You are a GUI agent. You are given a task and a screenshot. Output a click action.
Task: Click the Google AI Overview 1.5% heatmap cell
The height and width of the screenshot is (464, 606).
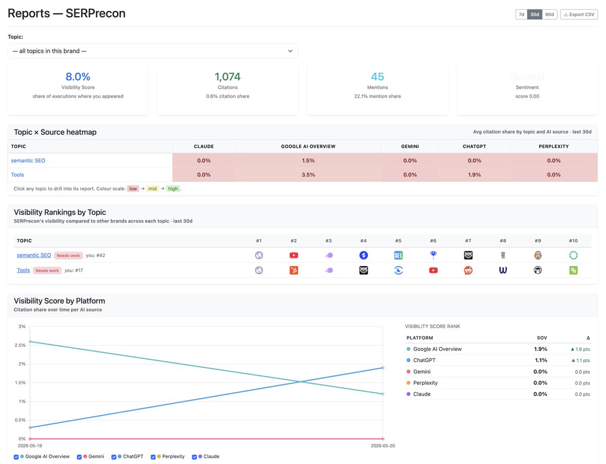pyautogui.click(x=308, y=161)
